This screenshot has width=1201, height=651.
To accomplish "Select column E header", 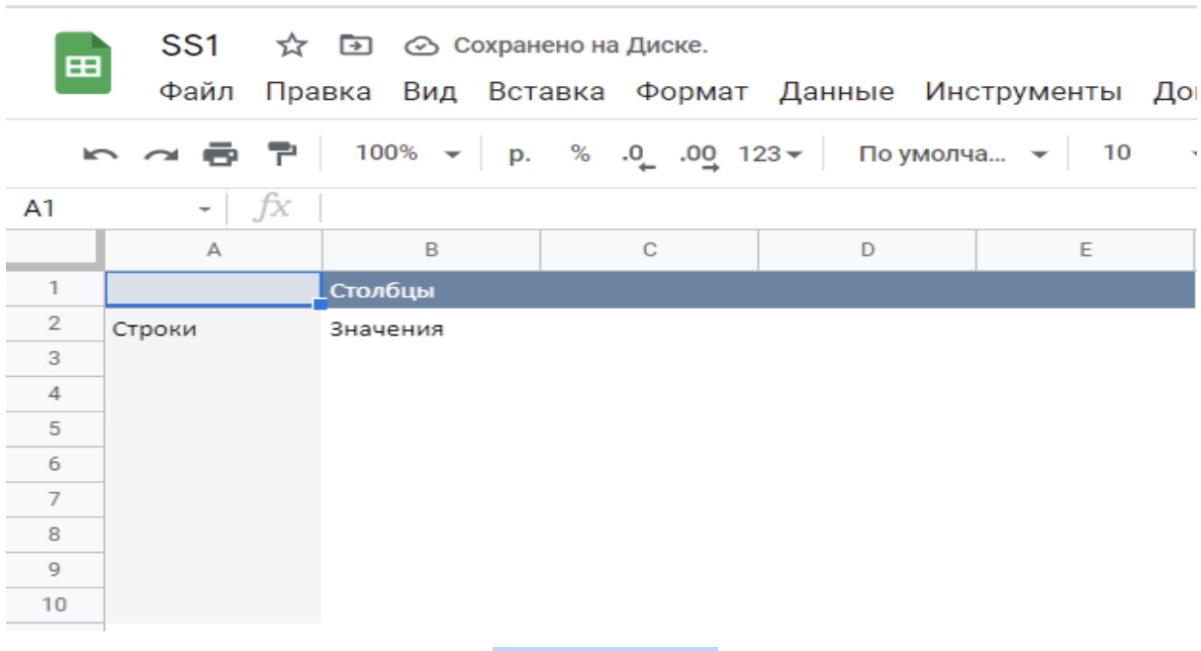I will click(x=1085, y=251).
